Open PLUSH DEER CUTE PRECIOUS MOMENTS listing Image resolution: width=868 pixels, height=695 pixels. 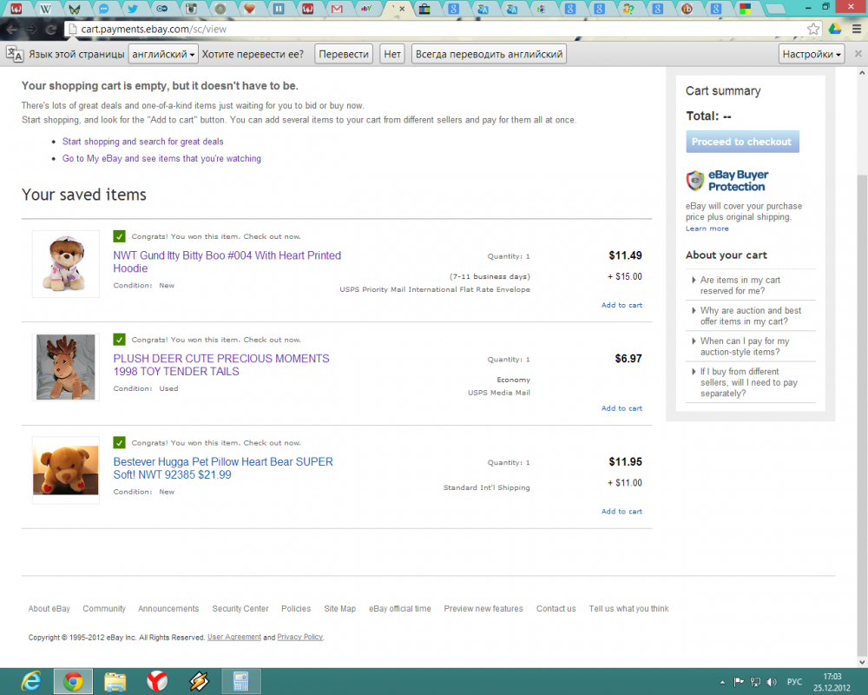point(221,365)
